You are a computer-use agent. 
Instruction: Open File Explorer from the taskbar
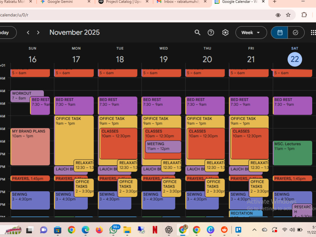tap(127, 229)
